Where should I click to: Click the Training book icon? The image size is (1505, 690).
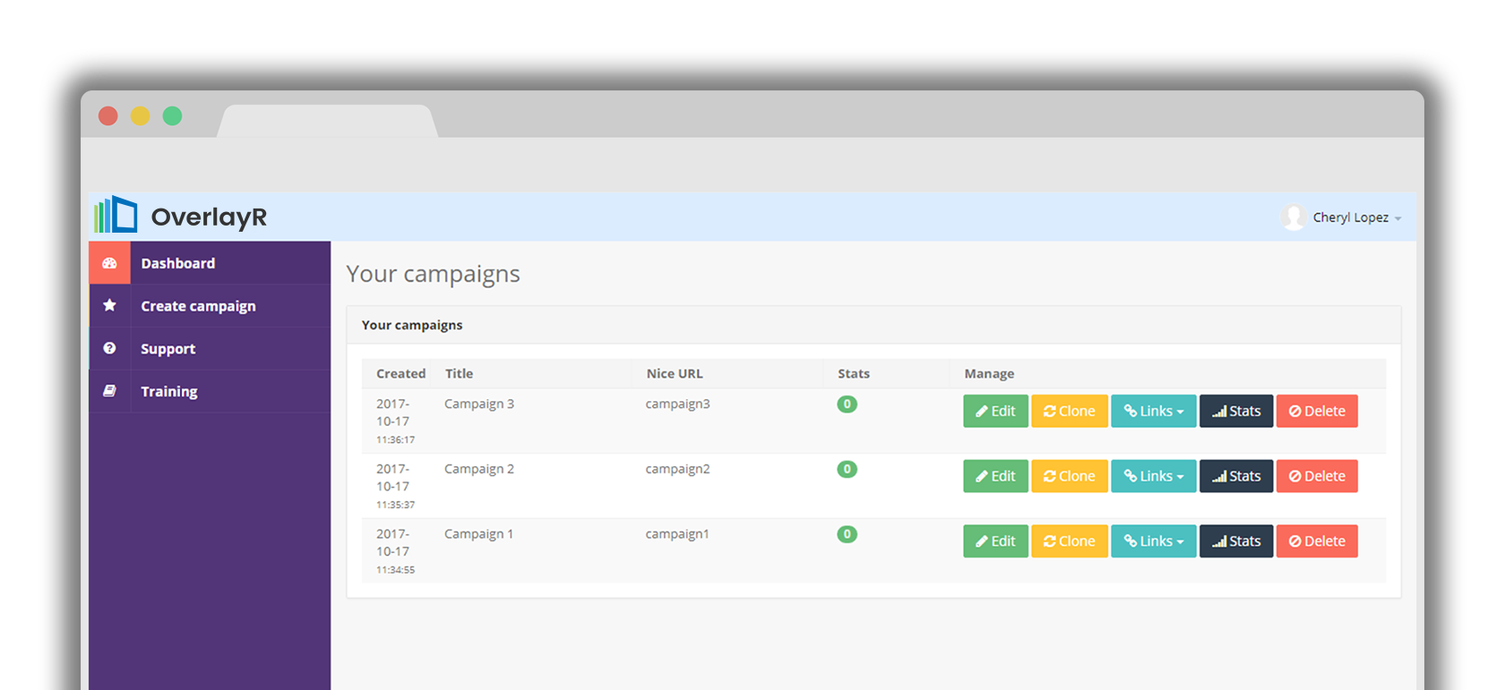point(109,391)
